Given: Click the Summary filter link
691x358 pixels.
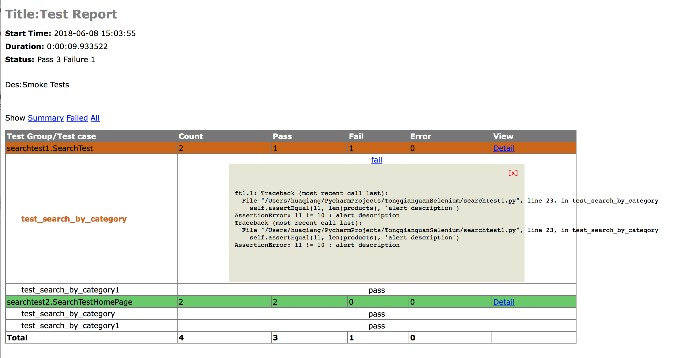Looking at the screenshot, I should point(46,118).
